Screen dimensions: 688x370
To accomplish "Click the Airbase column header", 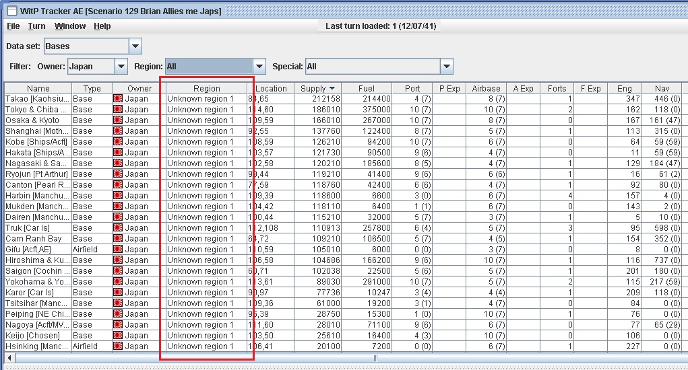I will pos(486,88).
